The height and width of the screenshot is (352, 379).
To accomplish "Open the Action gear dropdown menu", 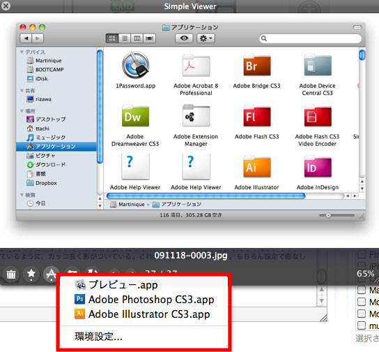I will click(x=206, y=38).
